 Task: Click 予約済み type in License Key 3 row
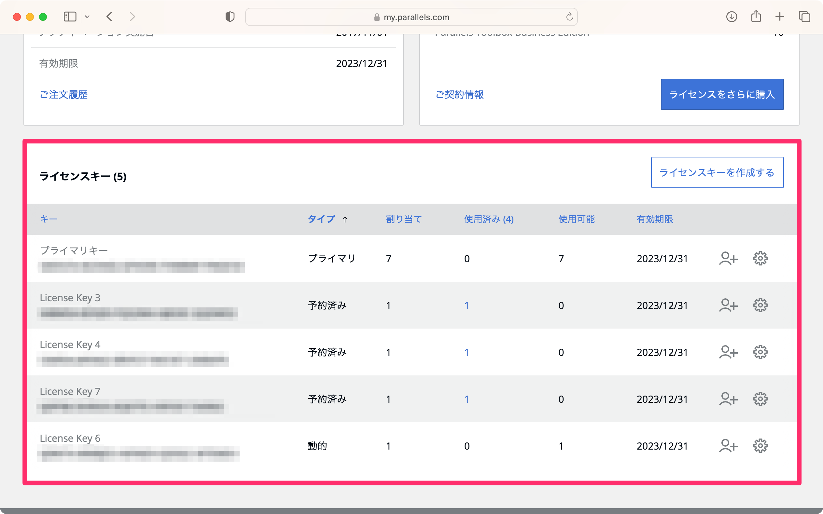[327, 305]
